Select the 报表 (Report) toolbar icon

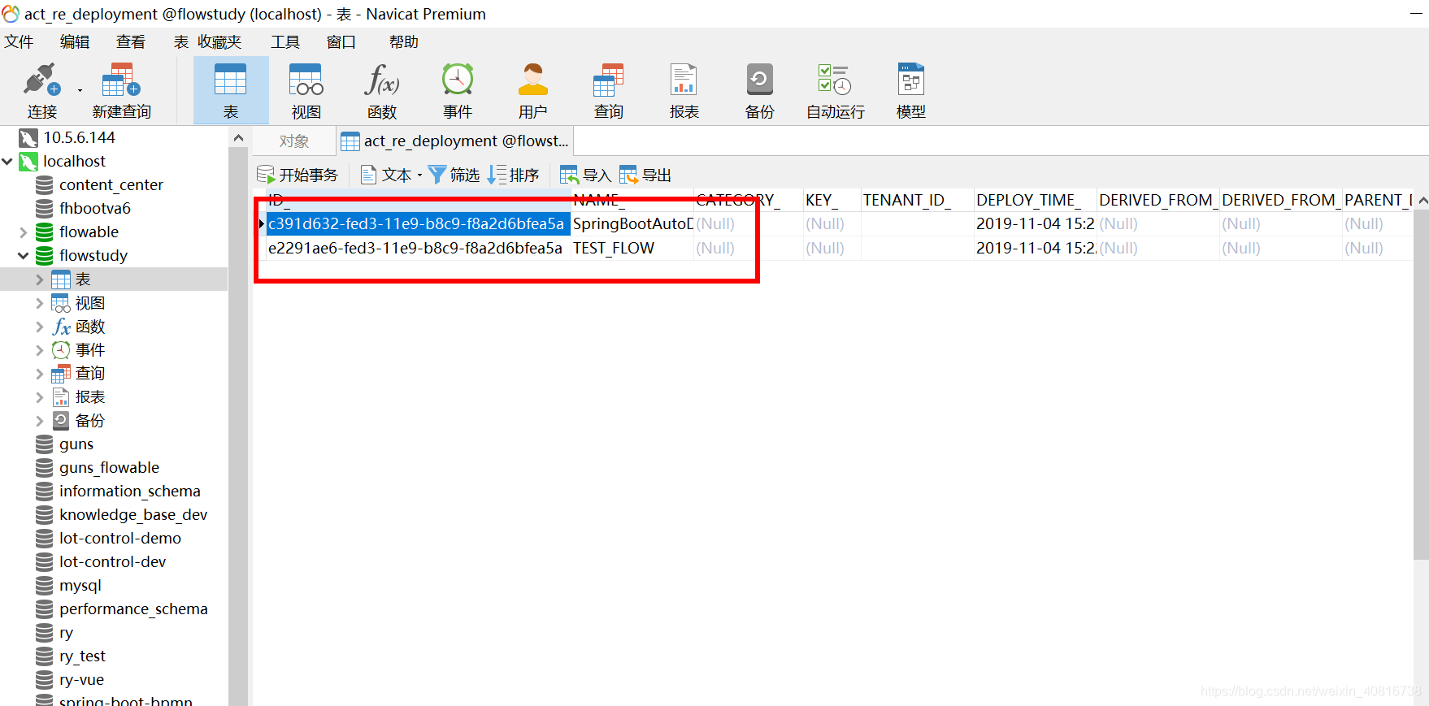pos(684,91)
